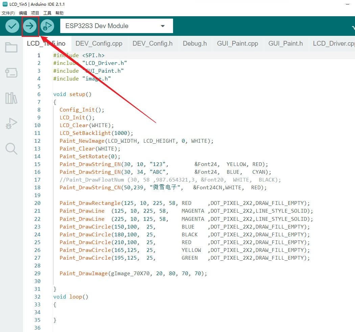This screenshot has height=332, width=355.
Task: Click LINE_STYLE_SOLID on line 21
Action: [281, 211]
